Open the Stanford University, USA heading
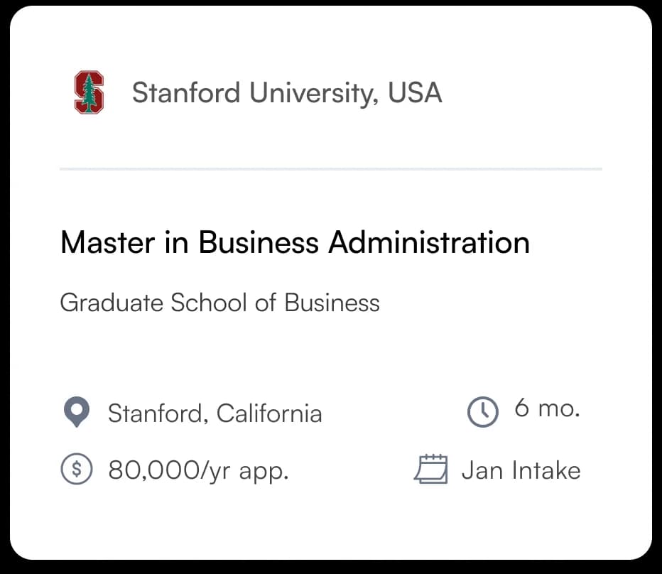 click(x=287, y=93)
